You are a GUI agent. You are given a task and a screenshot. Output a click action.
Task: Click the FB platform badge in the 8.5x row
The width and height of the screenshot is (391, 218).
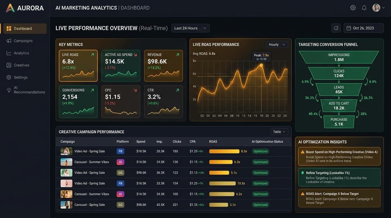pyautogui.click(x=121, y=151)
